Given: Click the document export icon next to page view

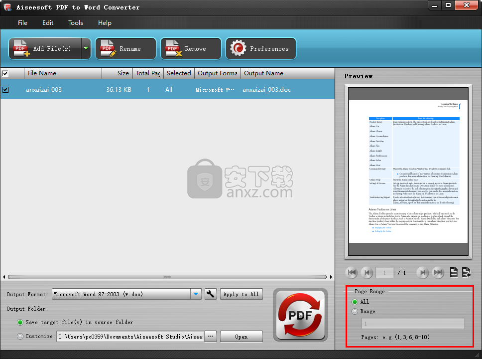Looking at the screenshot, I should click(466, 272).
